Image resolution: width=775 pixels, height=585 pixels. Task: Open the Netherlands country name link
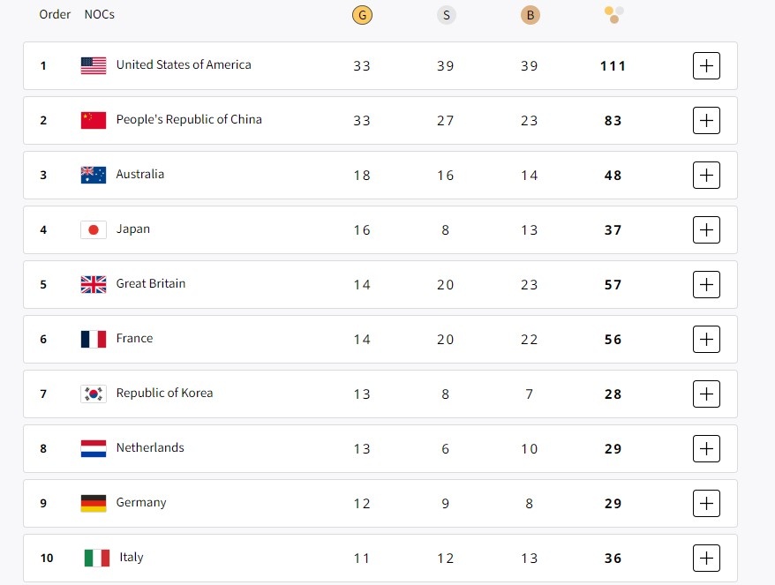150,448
